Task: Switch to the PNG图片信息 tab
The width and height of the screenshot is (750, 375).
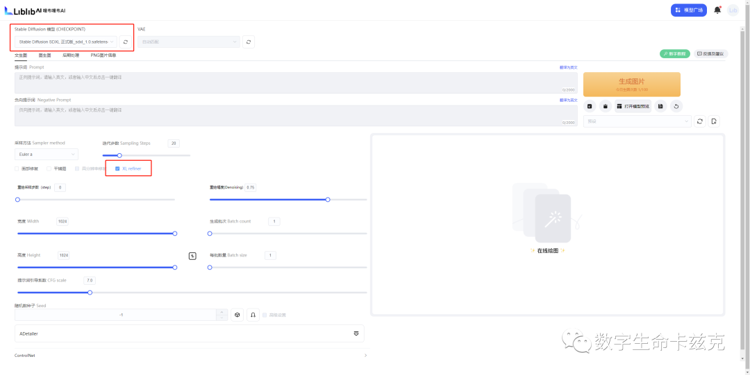Action: point(103,55)
